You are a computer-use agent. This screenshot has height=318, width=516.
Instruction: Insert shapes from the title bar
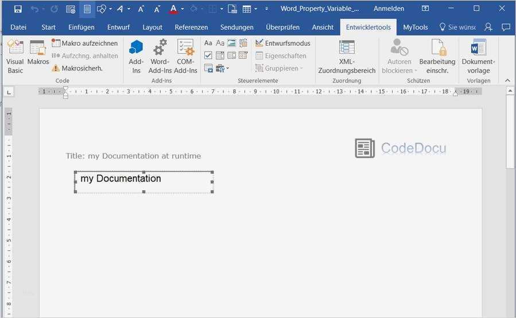pyautogui.click(x=102, y=9)
